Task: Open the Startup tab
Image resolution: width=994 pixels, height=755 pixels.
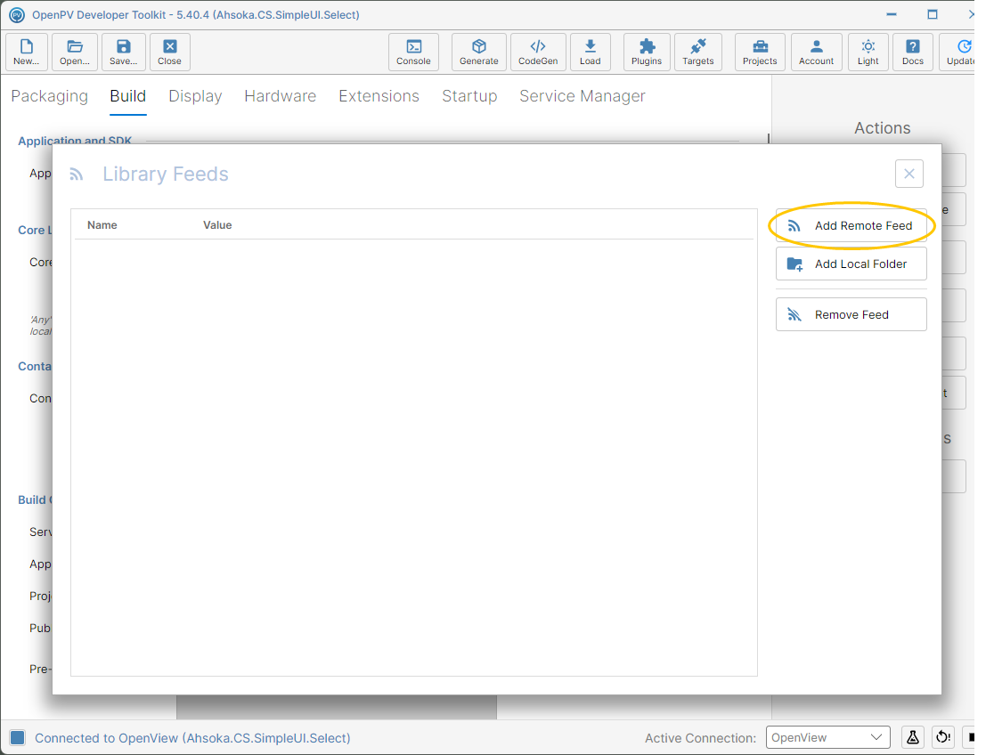Action: pyautogui.click(x=469, y=96)
